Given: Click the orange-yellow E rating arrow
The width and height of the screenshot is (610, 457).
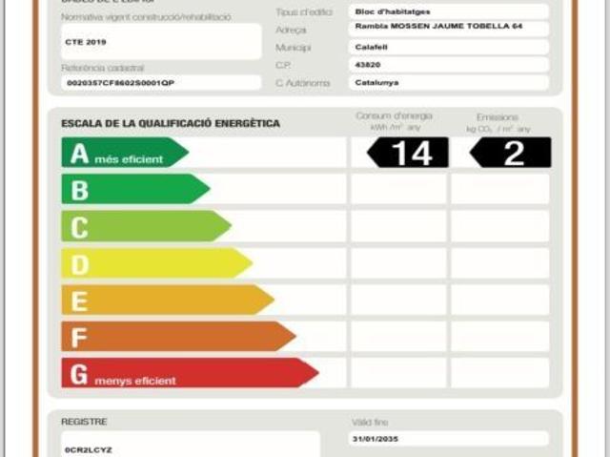Looking at the screenshot, I should tap(168, 300).
